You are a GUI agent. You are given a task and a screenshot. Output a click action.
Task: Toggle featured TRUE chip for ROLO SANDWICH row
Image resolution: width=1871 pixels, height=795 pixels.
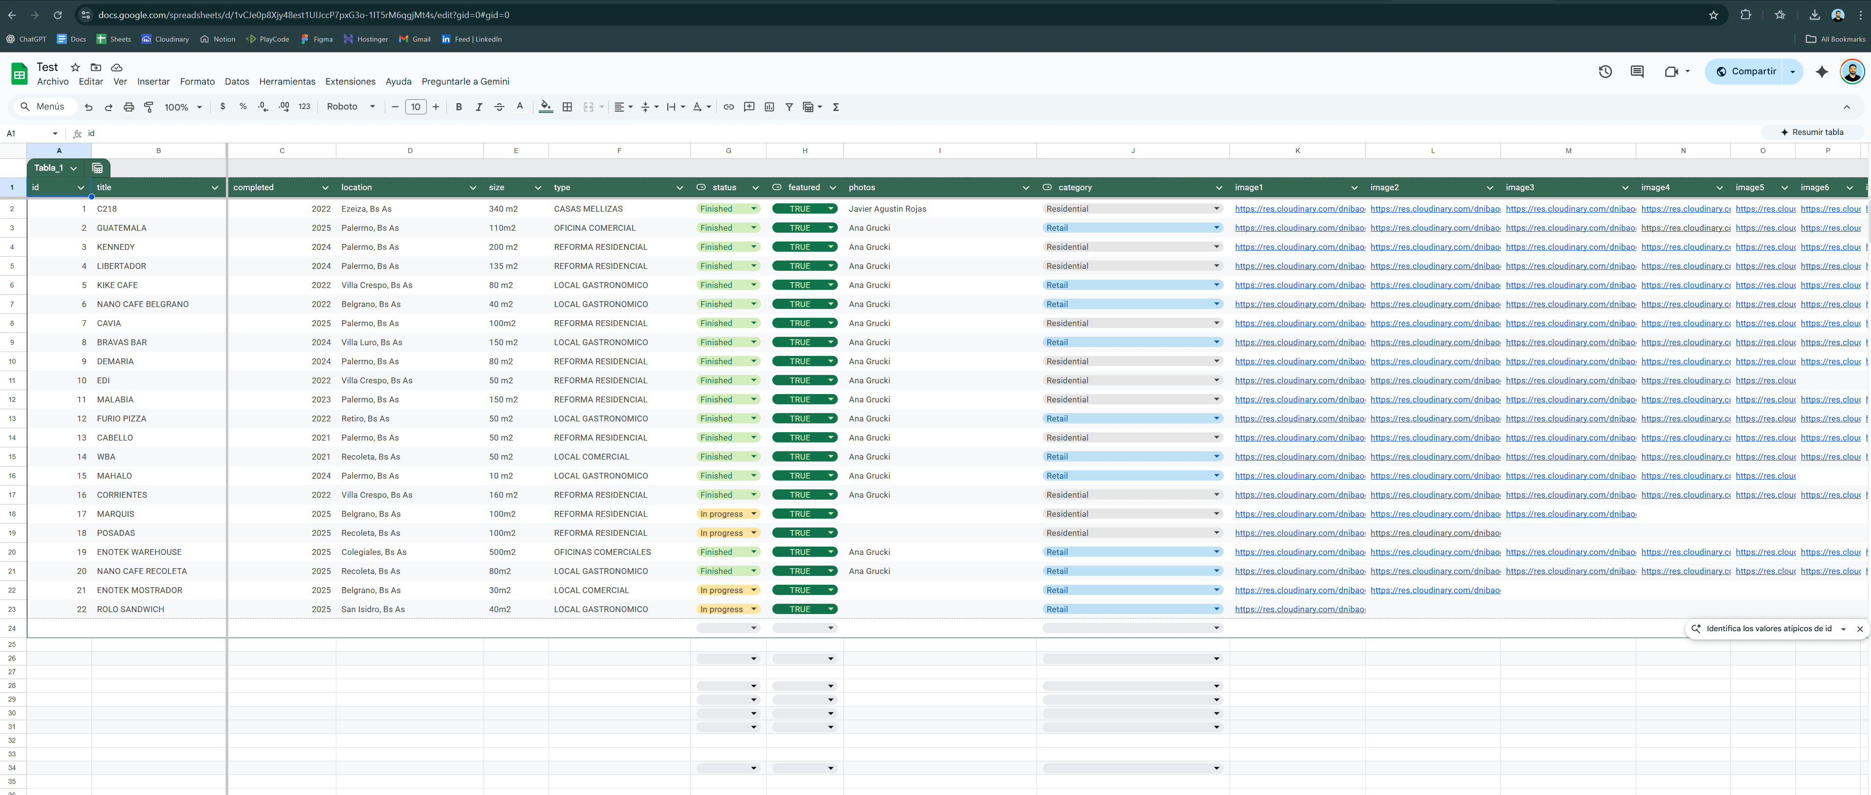pyautogui.click(x=804, y=609)
